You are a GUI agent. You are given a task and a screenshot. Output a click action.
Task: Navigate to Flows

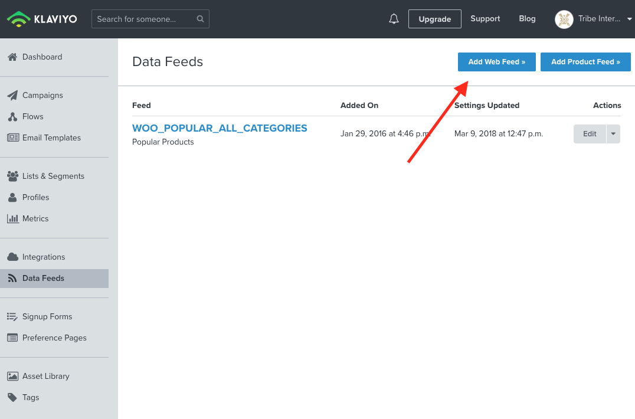coord(33,117)
